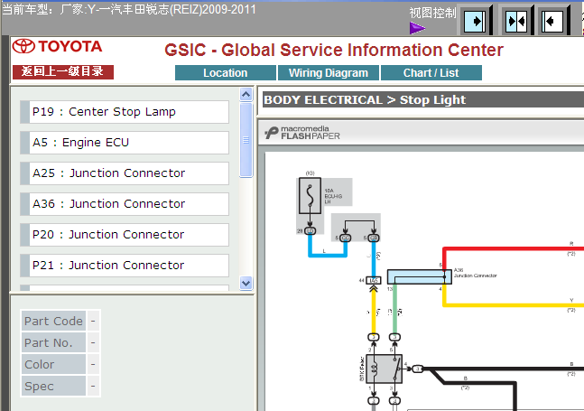Click the Spec label cell
Image resolution: width=584 pixels, height=411 pixels.
[x=53, y=386]
